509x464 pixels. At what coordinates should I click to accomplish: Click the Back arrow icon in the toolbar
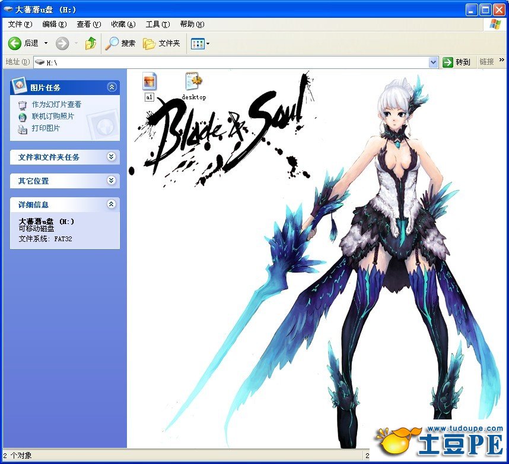point(15,43)
